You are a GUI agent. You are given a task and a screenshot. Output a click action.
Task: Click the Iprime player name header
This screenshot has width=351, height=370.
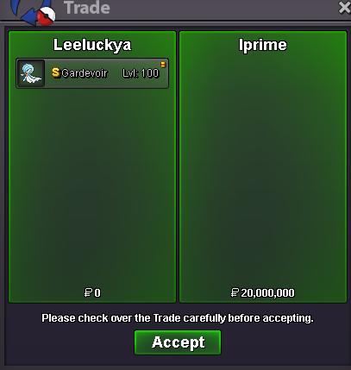[x=263, y=45]
